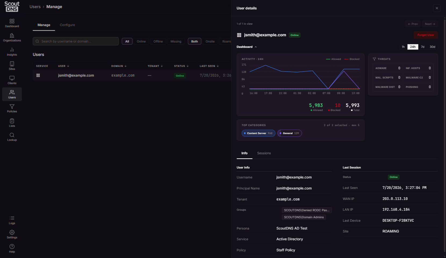Viewport: 446px width, 258px height.
Task: Filter users by All status
Action: [127, 41]
